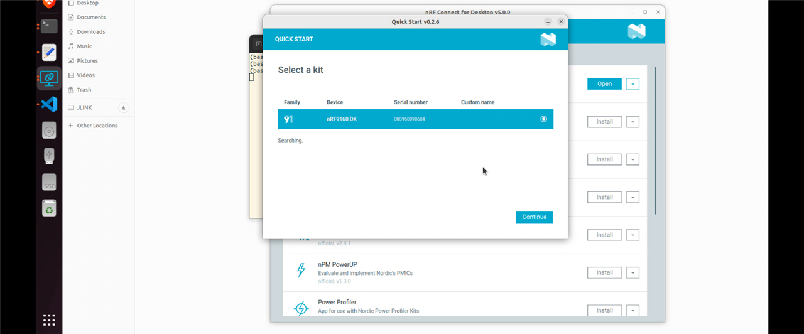The height and width of the screenshot is (334, 804).
Task: Open Pictures in Files sidebar
Action: [x=87, y=60]
